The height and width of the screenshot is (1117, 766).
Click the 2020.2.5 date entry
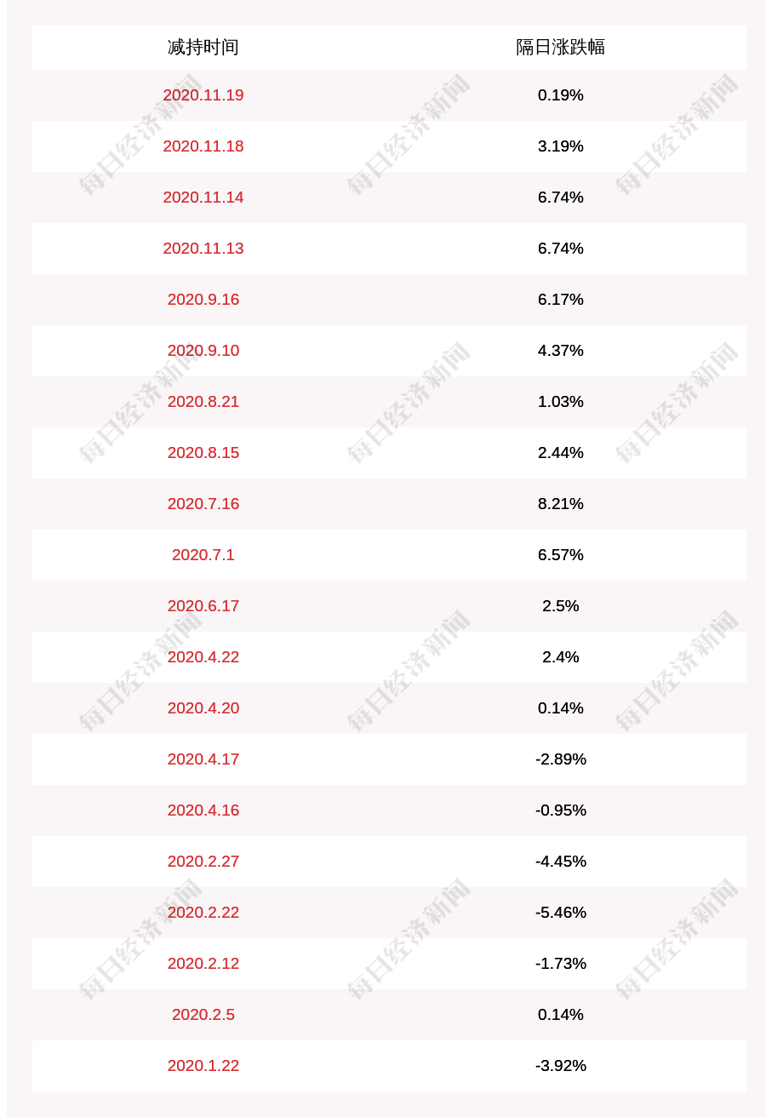(x=203, y=1014)
